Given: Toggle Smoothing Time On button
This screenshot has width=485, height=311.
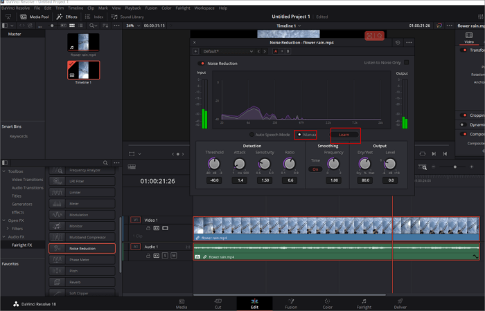Looking at the screenshot, I should (315, 169).
